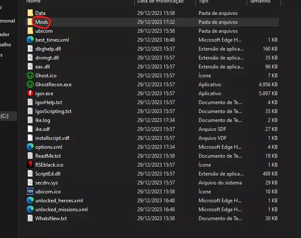
Task: Select the Data folder icon
Action: coord(30,13)
